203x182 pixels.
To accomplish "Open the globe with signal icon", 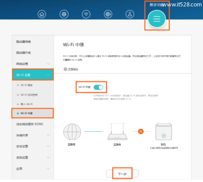I will (108, 14).
